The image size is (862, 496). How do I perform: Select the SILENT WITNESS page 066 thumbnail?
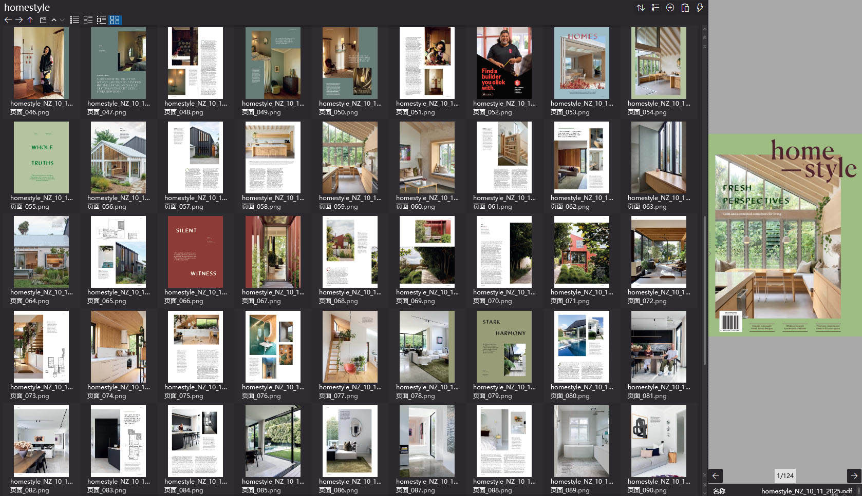click(x=195, y=252)
